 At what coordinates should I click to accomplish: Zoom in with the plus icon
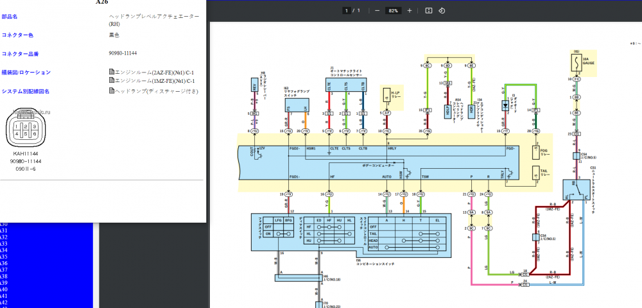click(410, 11)
